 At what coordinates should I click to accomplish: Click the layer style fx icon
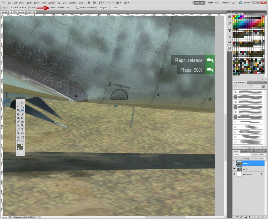tap(241, 216)
